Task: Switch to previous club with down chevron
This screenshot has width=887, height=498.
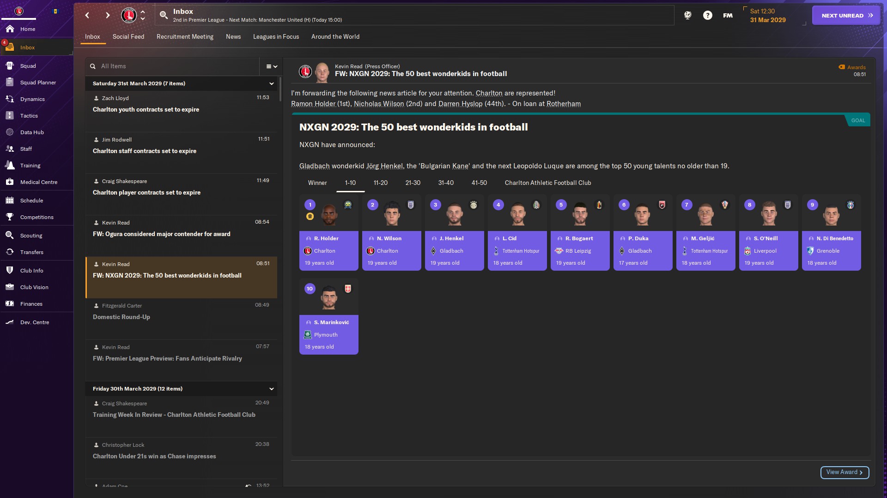Action: click(x=143, y=19)
